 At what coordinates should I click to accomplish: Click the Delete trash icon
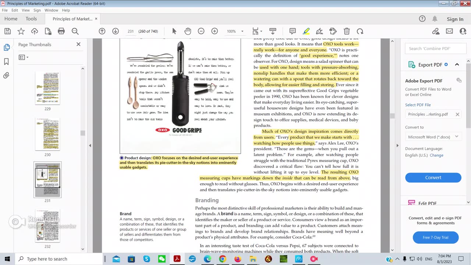pos(347,31)
